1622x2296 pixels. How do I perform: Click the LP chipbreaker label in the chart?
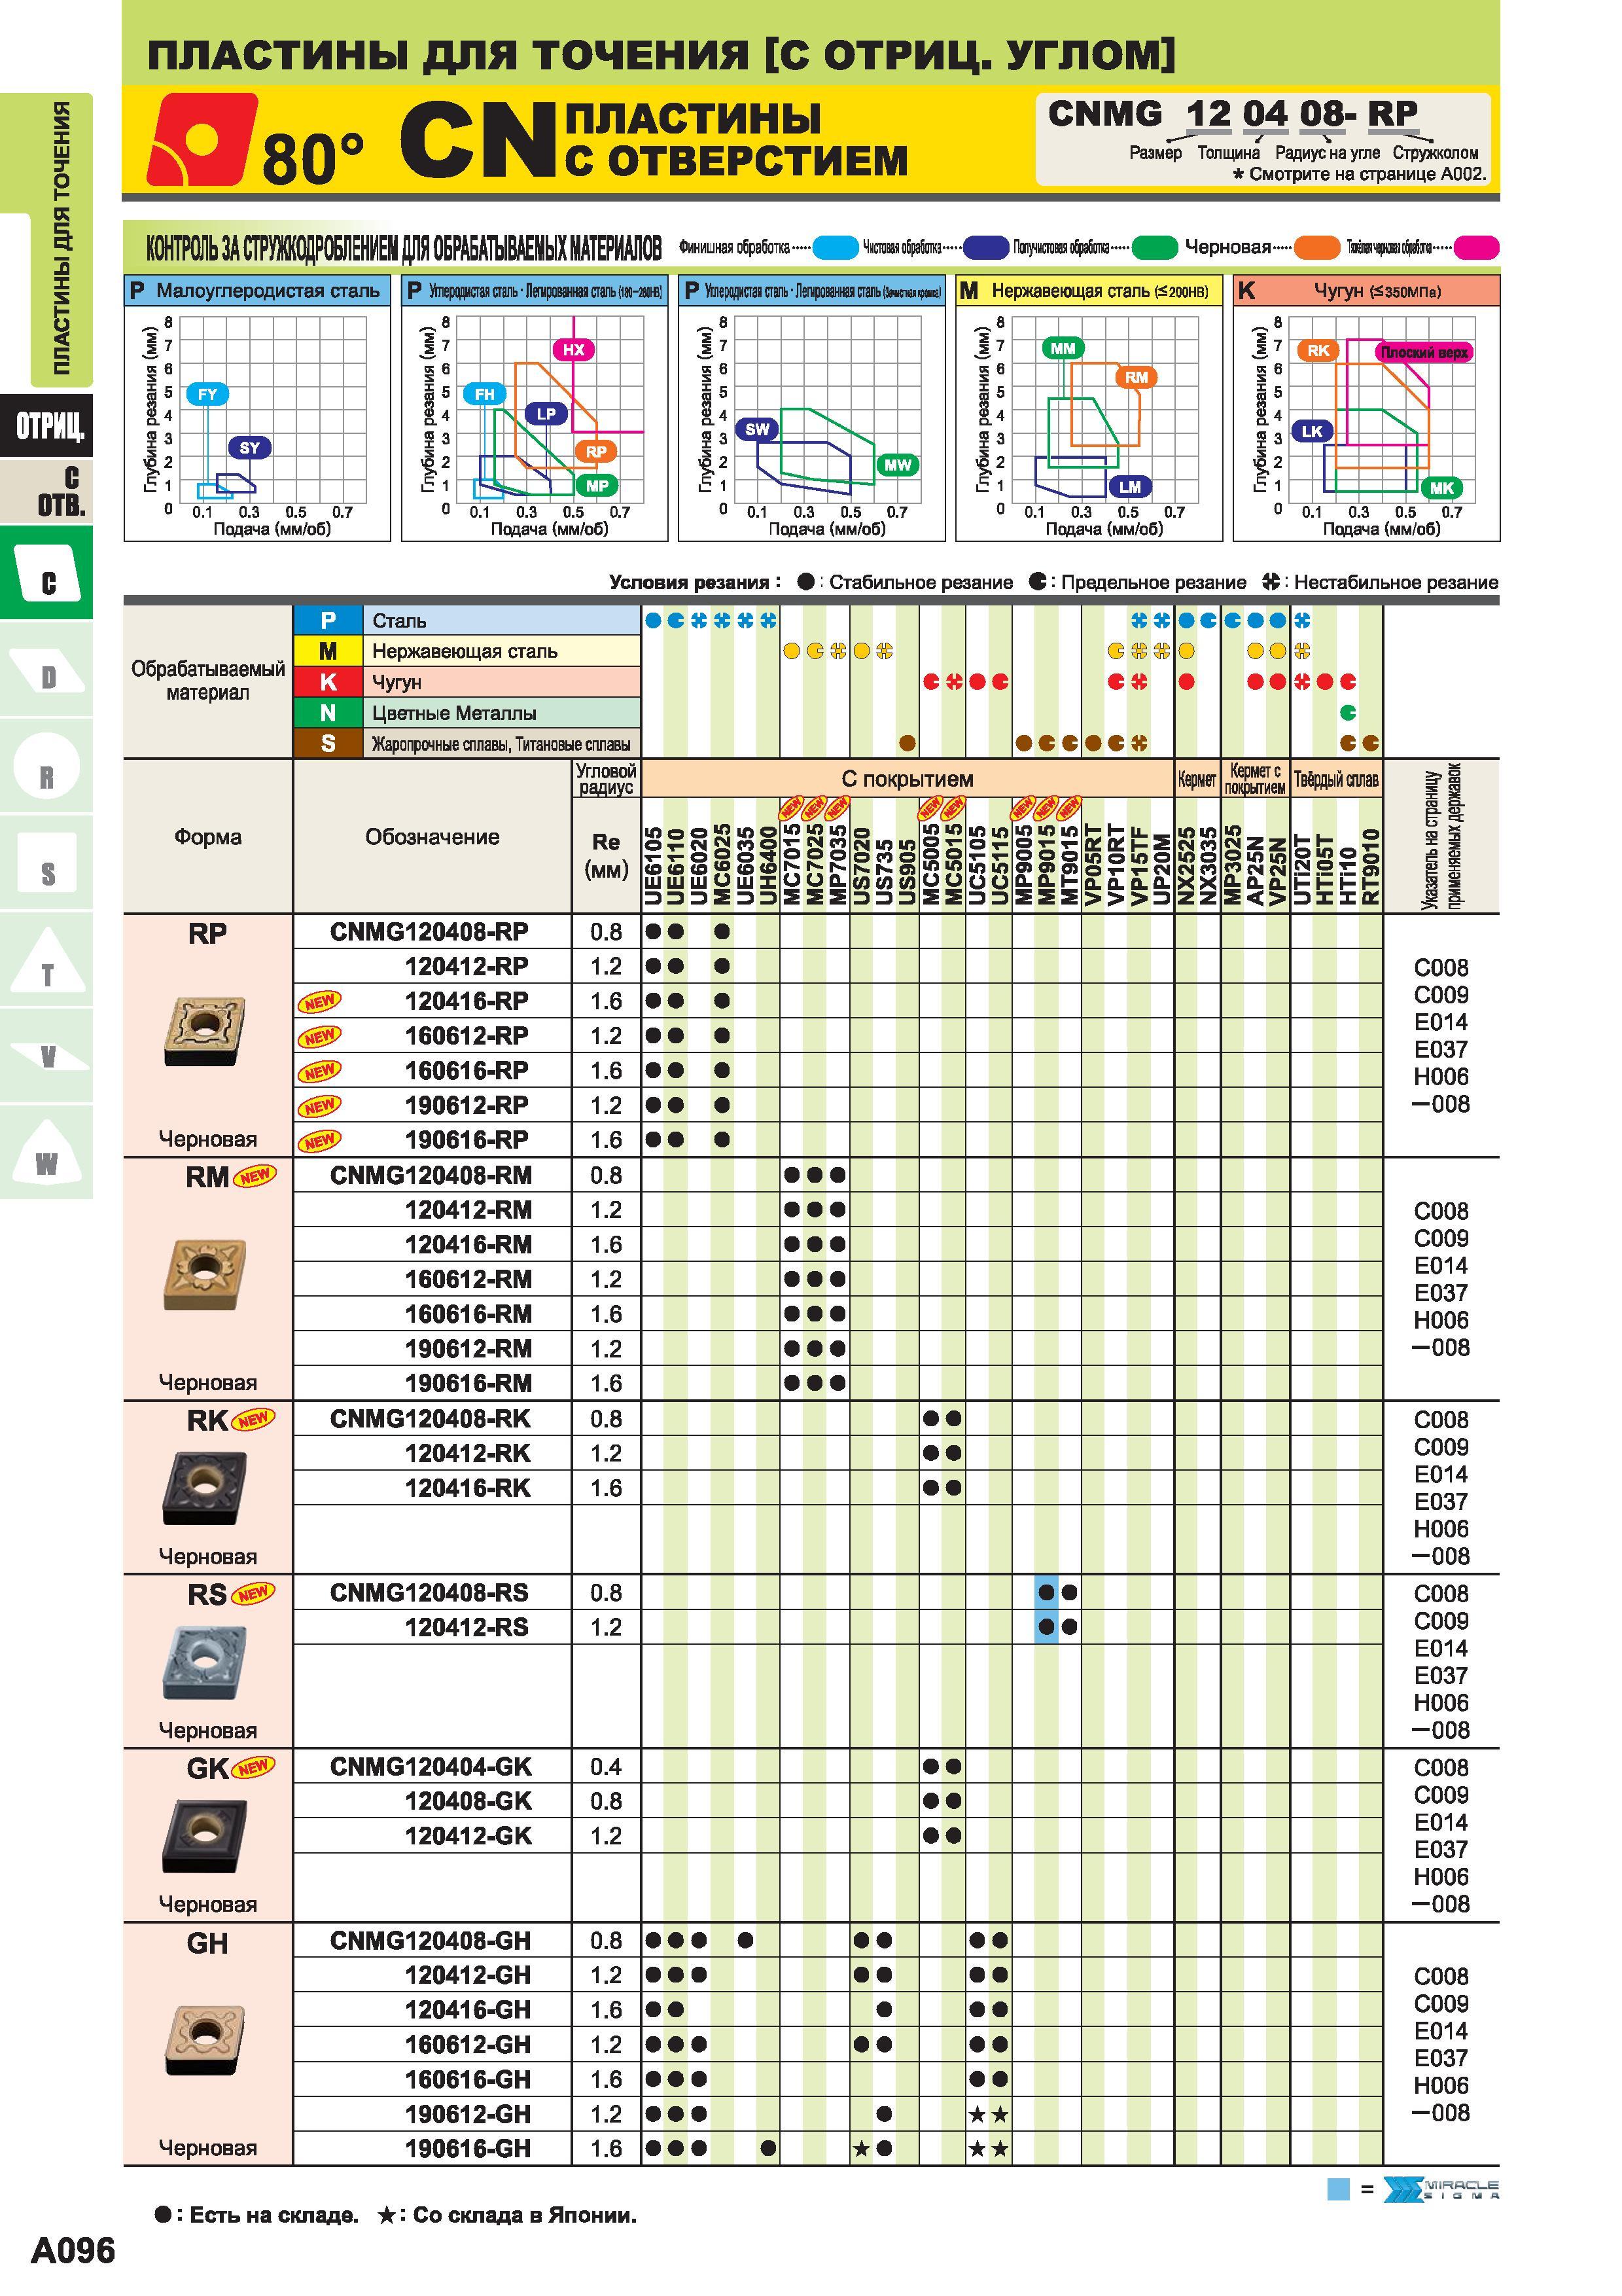coord(546,414)
